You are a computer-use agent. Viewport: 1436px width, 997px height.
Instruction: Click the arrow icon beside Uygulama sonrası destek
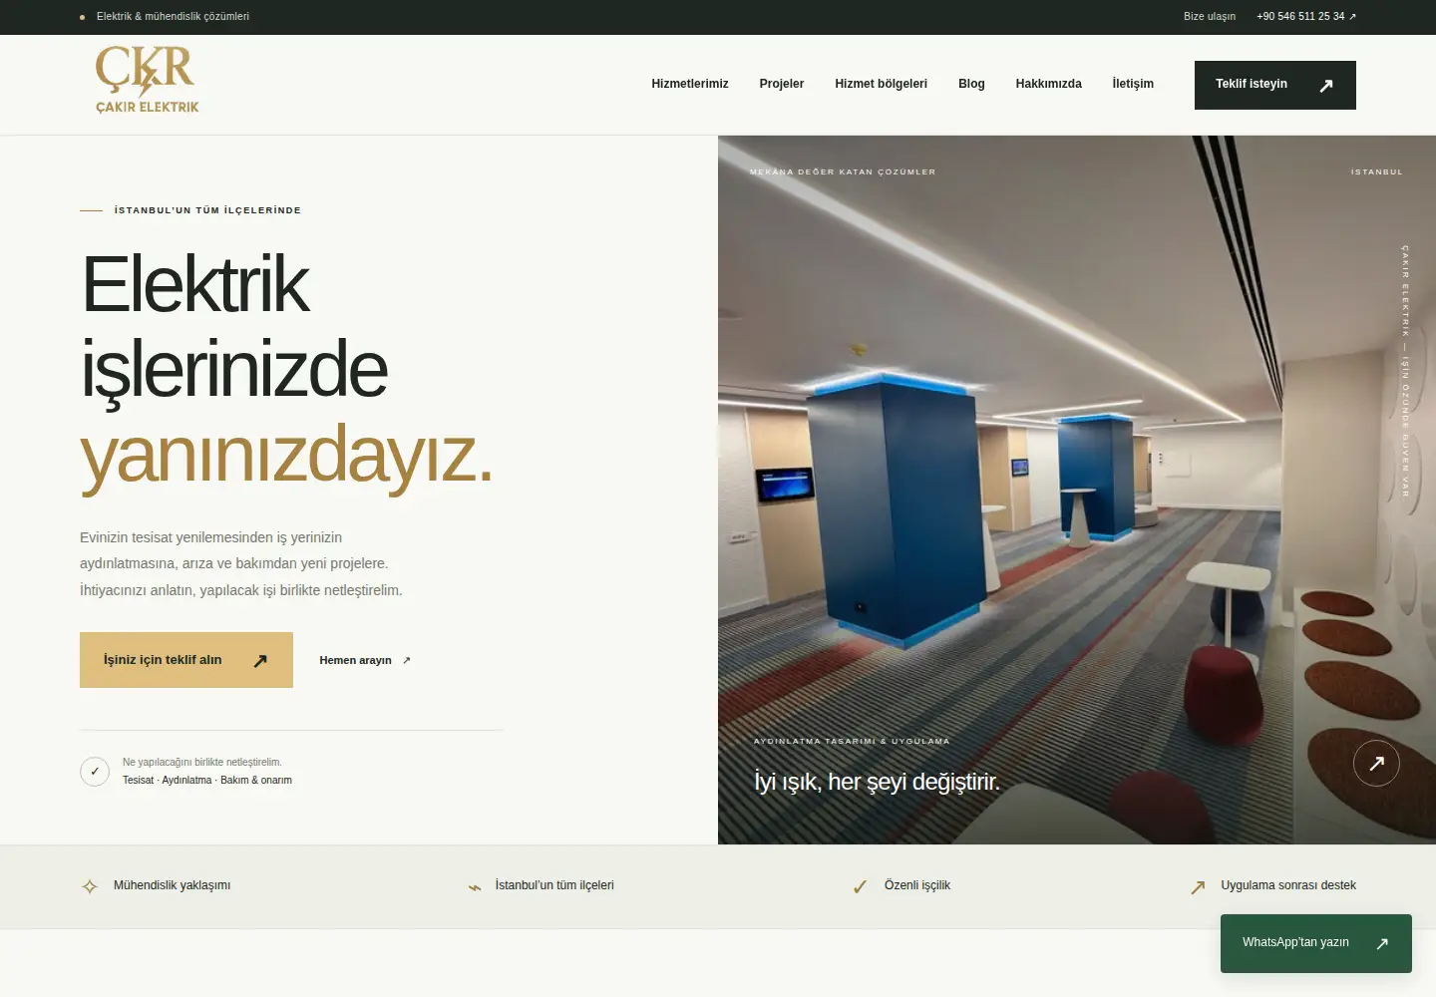point(1198,886)
